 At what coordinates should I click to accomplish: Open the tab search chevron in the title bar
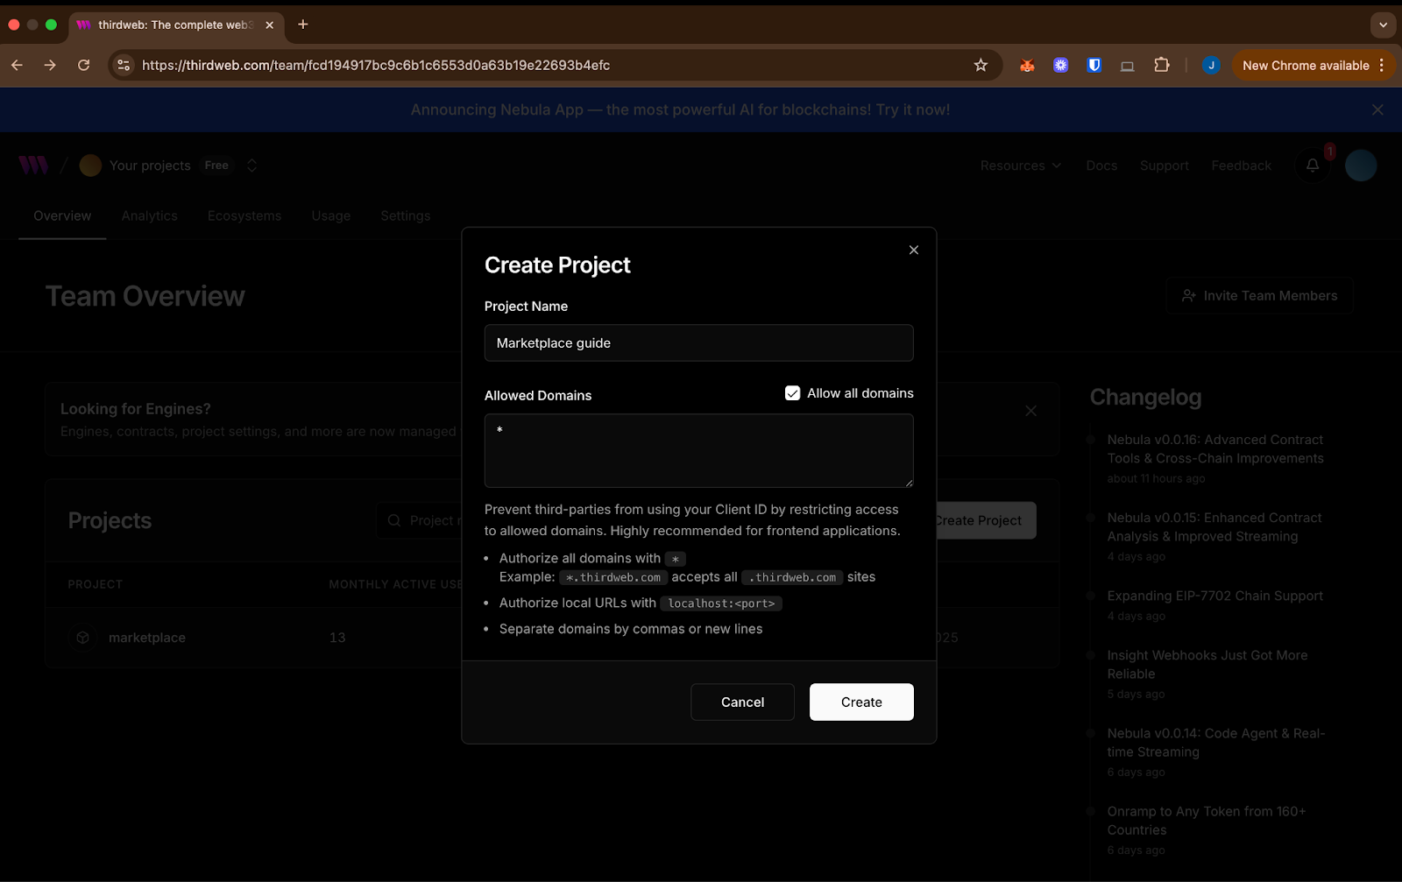tap(1383, 25)
